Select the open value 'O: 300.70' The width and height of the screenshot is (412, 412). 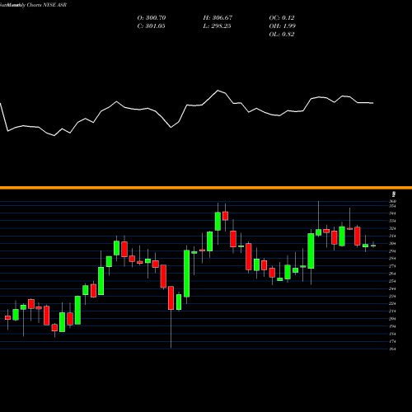(x=152, y=18)
